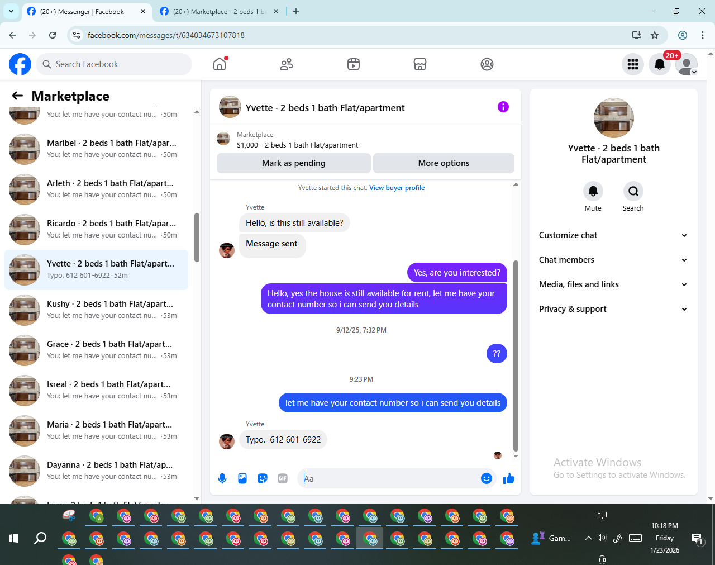Open Grace's conversation
Screen dimensions: 715x565
pos(96,350)
